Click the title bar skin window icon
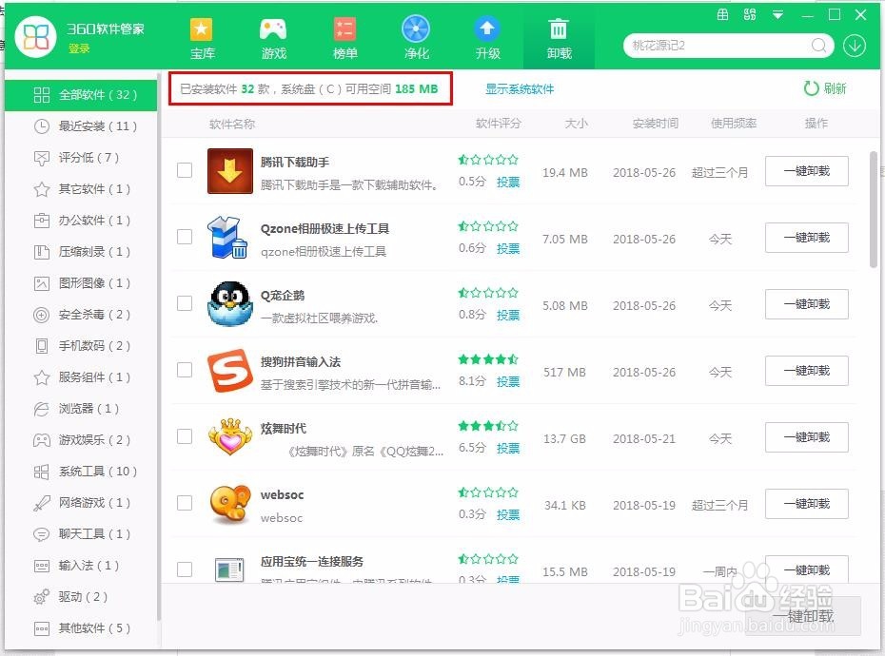The width and height of the screenshot is (885, 656). 722,15
